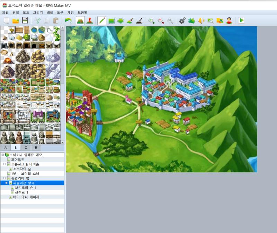Switch to tileset tab B

point(16,148)
